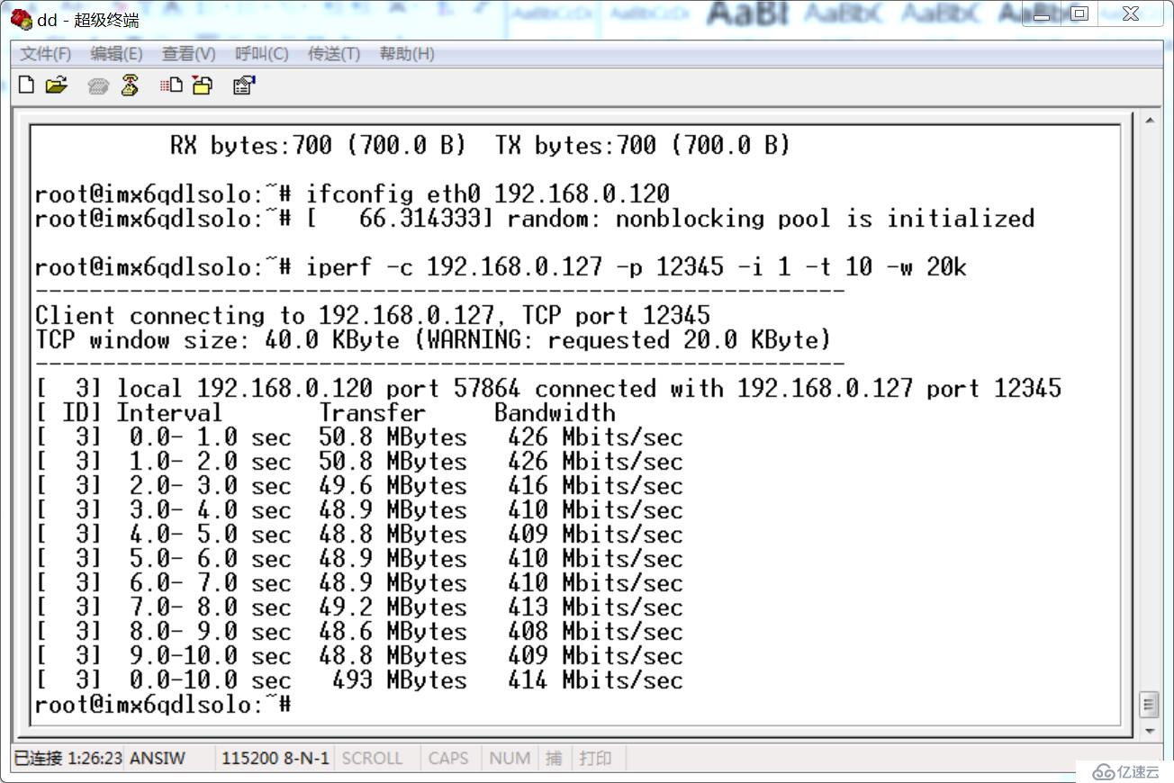This screenshot has height=783, width=1174.
Task: Click the '115200 8-N-1' status entry
Action: tap(275, 758)
